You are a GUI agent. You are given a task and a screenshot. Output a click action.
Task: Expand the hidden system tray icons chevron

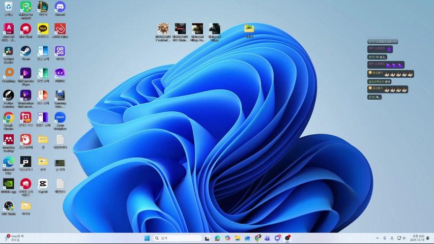click(377, 238)
